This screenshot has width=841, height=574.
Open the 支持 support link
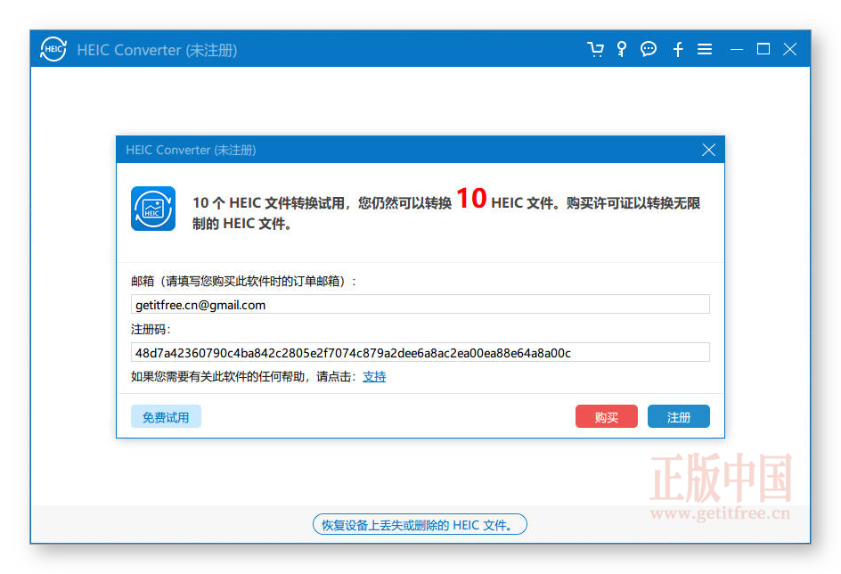(374, 377)
